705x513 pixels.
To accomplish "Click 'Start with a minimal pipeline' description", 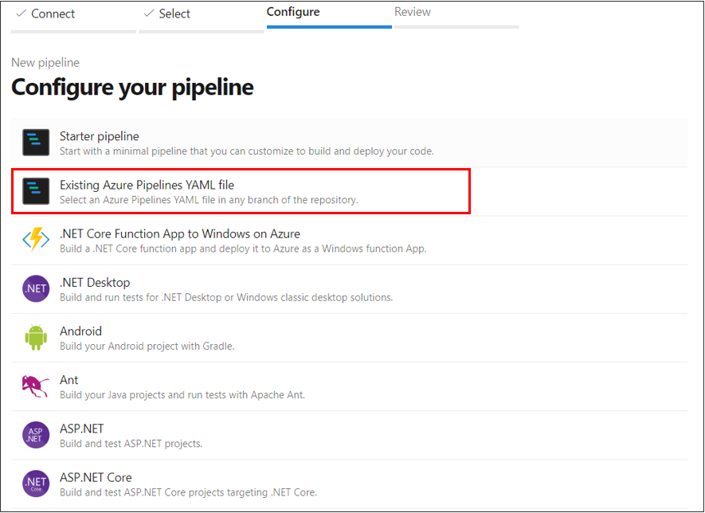I will click(x=247, y=151).
